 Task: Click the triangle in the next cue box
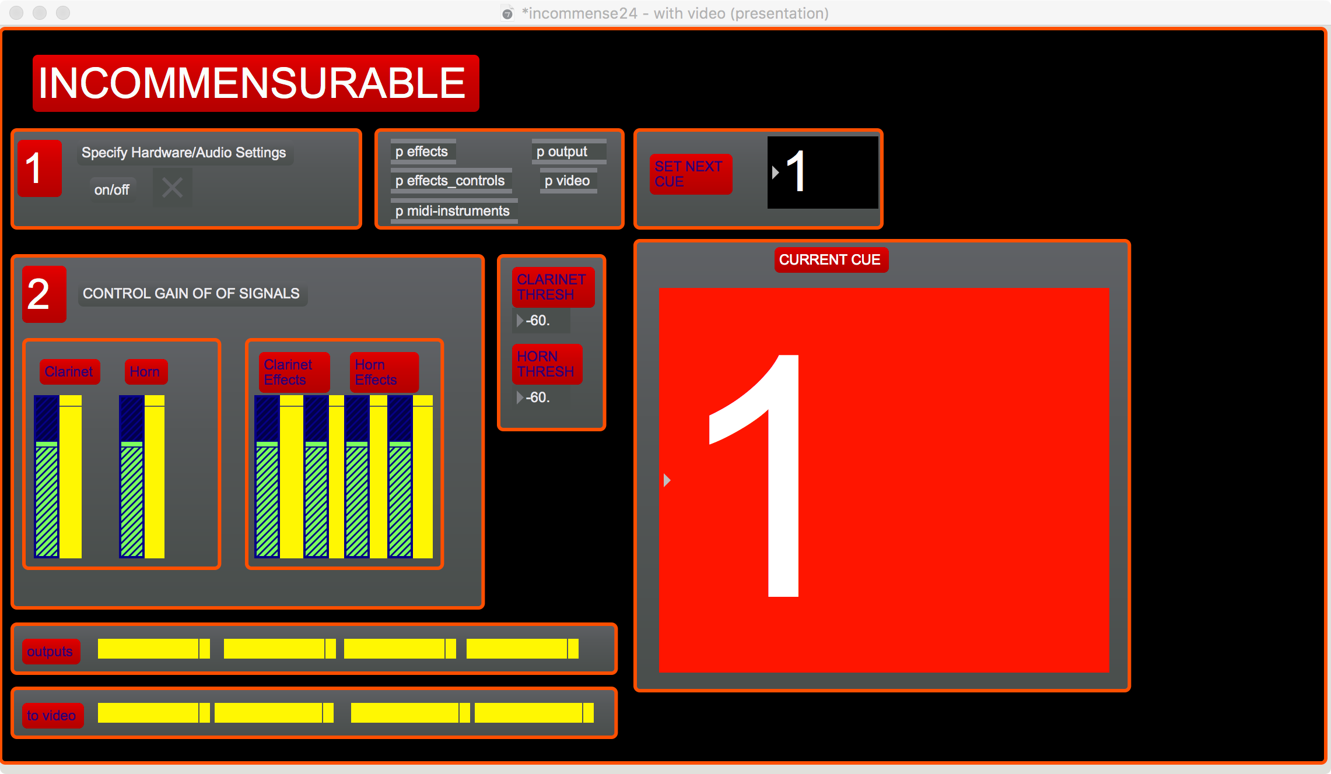pyautogui.click(x=775, y=172)
